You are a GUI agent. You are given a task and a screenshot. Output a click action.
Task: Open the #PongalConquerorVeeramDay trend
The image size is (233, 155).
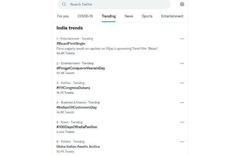point(81,68)
